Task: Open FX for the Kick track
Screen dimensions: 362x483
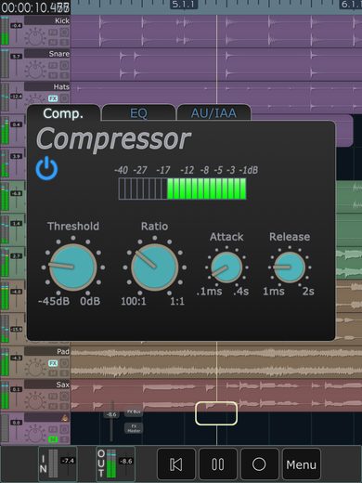Action: (53, 33)
